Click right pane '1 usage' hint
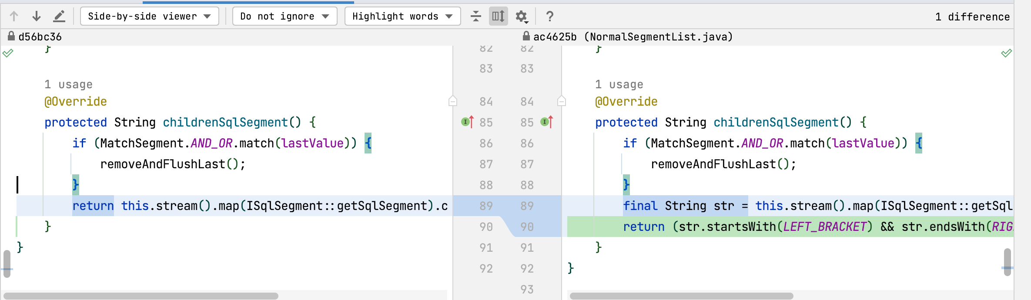 [x=619, y=84]
